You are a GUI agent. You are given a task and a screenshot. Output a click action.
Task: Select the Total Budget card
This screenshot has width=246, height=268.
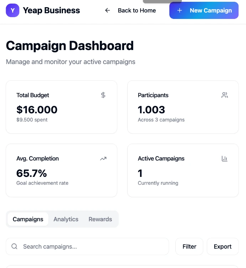pyautogui.click(x=61, y=107)
